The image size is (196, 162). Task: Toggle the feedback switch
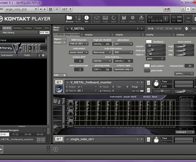pos(149,41)
